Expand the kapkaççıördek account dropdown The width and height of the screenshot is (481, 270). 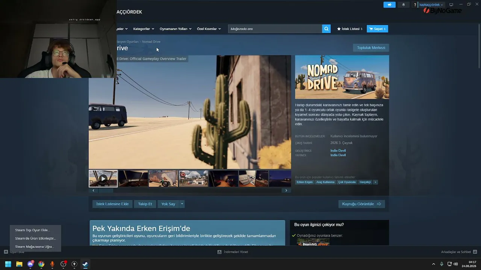pyautogui.click(x=431, y=4)
